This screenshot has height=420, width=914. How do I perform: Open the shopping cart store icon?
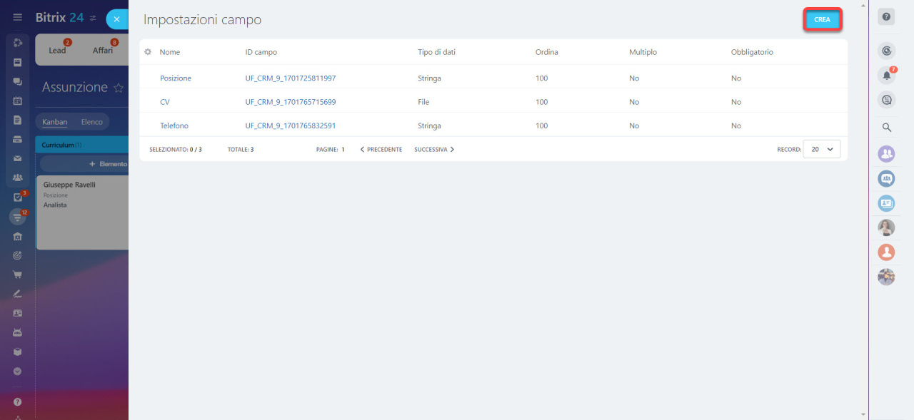pyautogui.click(x=18, y=274)
